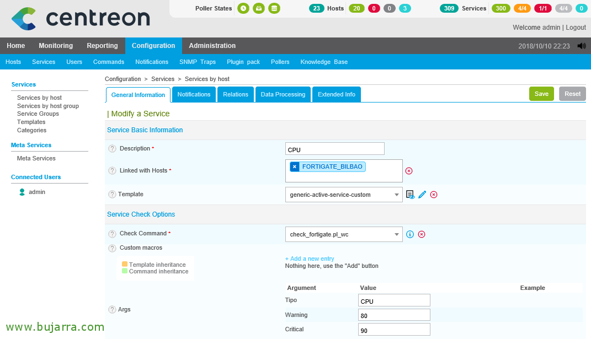
Task: Switch to the Notifications tab
Action: [194, 95]
